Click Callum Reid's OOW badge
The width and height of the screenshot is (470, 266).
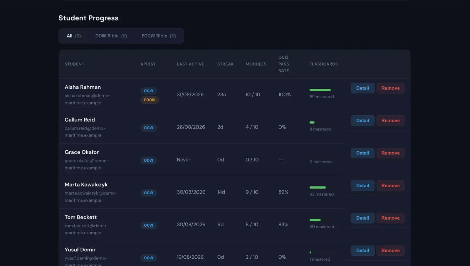[149, 128]
